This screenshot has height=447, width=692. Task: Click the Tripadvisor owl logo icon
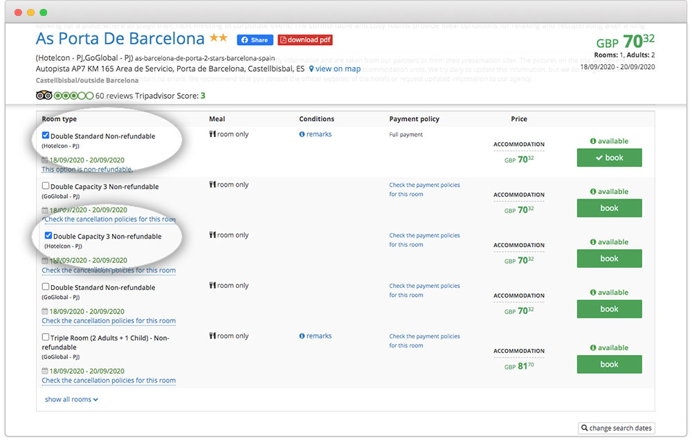click(44, 95)
